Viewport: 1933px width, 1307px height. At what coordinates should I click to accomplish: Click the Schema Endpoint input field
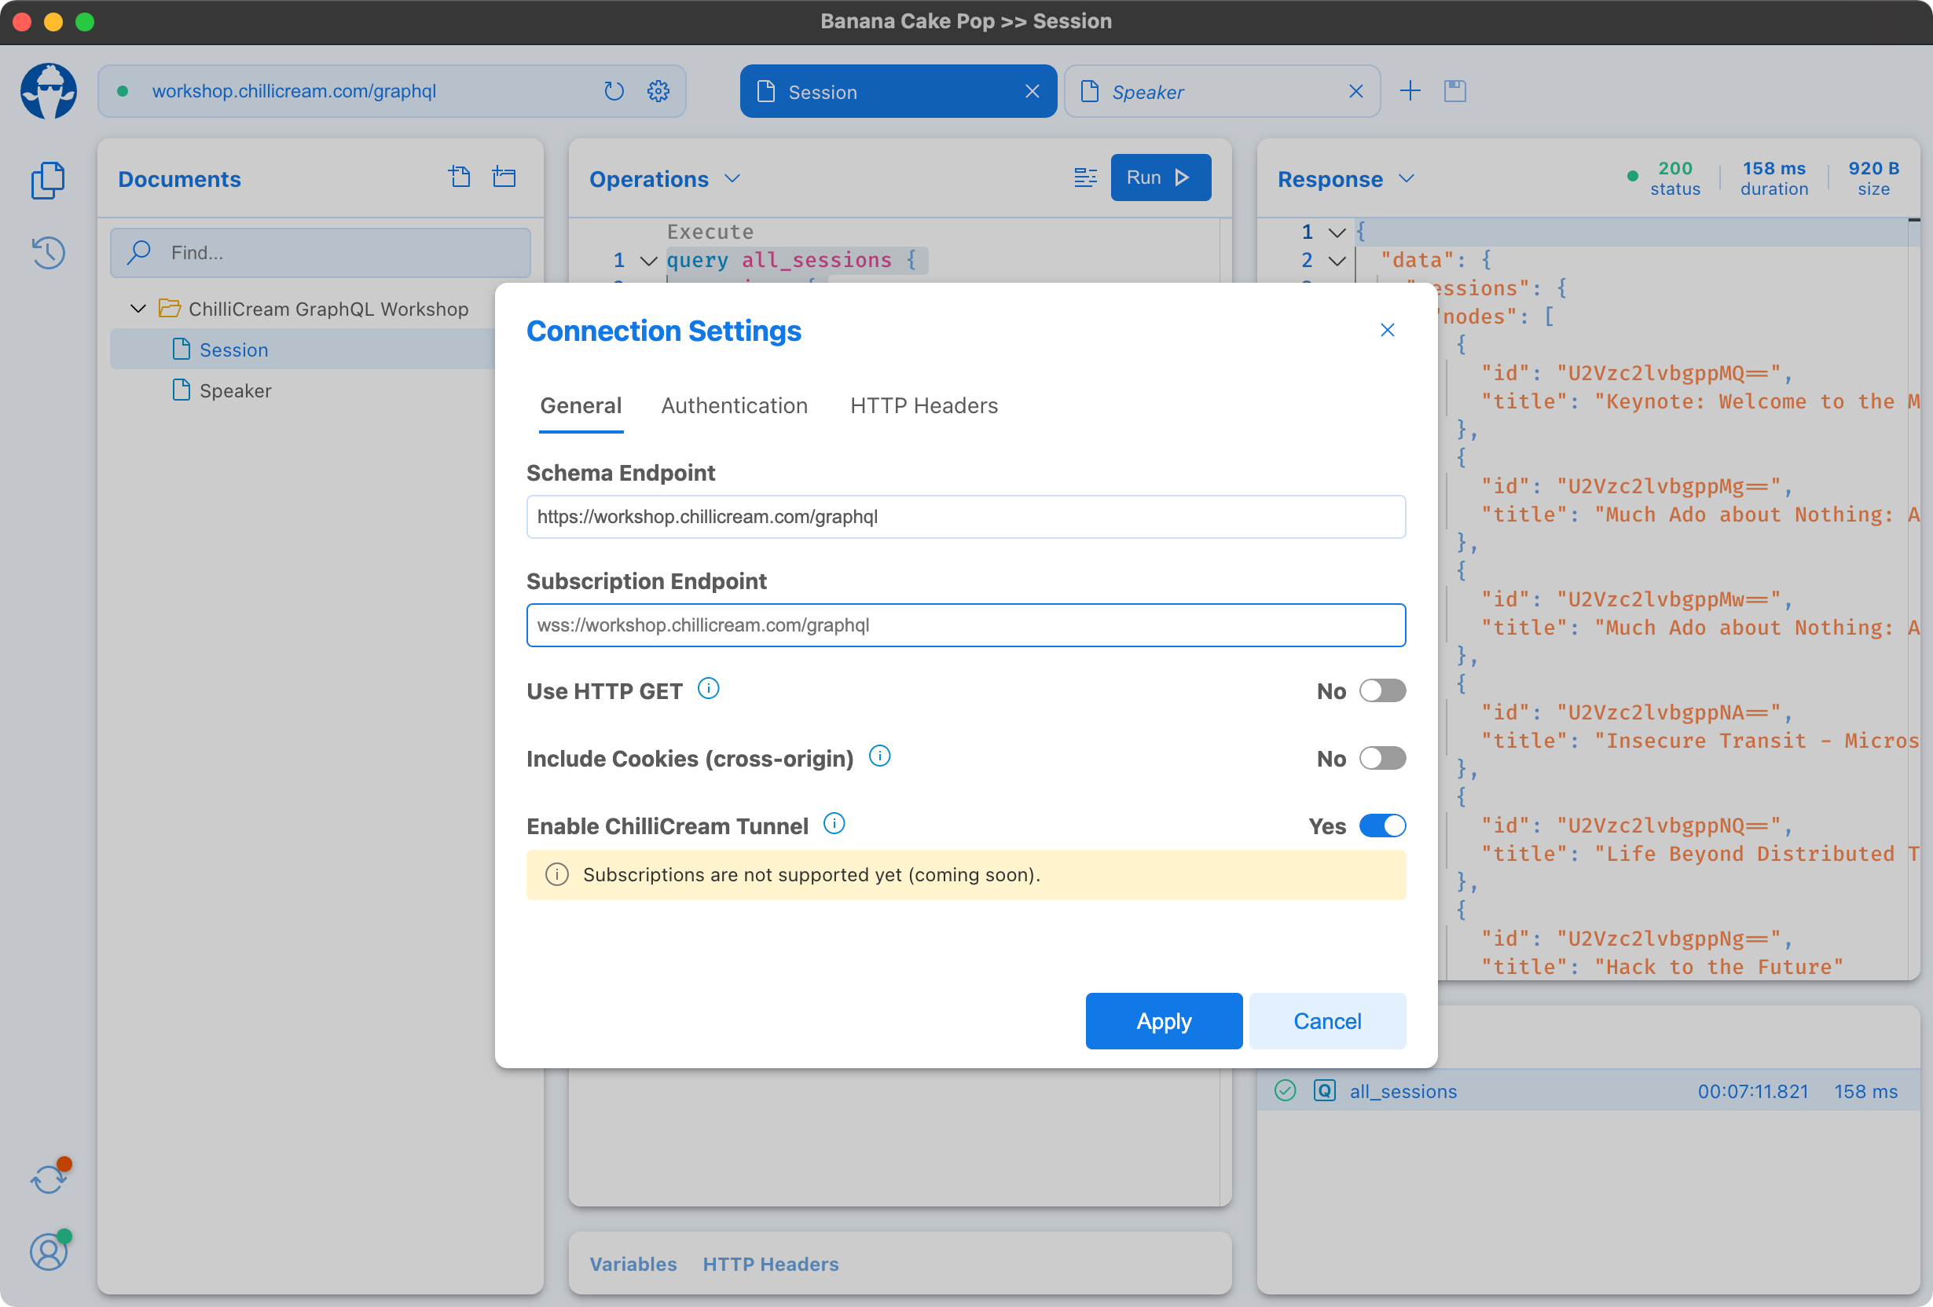coord(966,517)
